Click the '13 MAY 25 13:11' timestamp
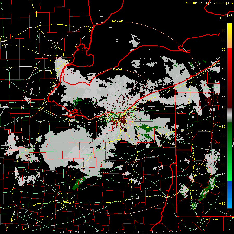The image size is (234, 234). point(162,232)
